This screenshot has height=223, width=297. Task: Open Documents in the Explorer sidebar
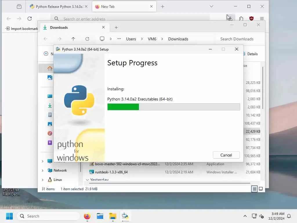pos(50,115)
